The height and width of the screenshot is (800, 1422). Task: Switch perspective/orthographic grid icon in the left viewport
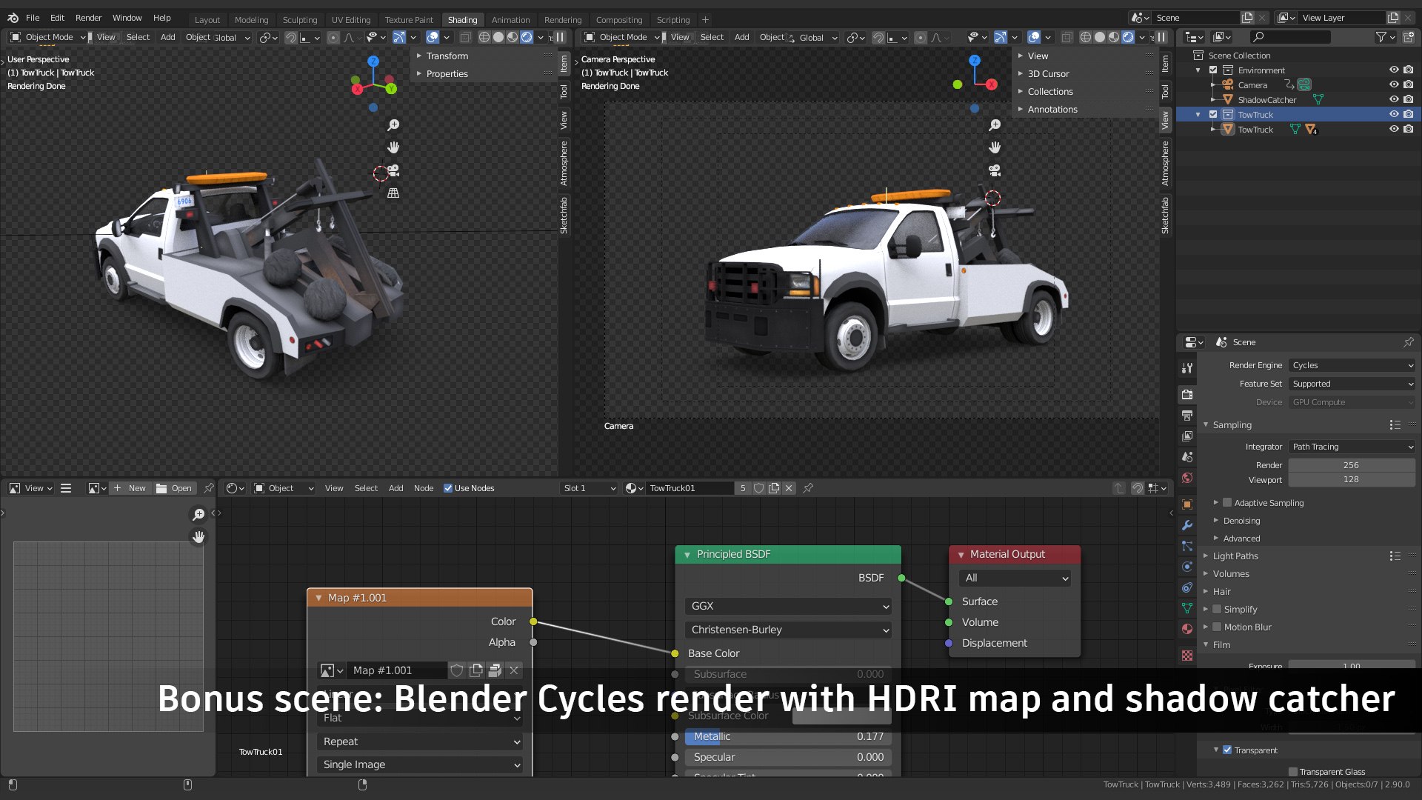[x=393, y=193]
